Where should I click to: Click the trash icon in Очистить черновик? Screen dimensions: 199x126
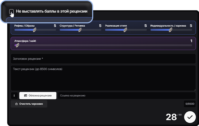[16, 104]
